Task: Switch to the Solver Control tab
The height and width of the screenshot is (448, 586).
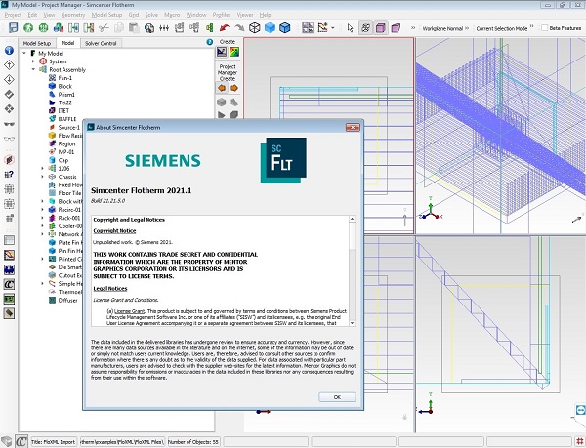Action: pyautogui.click(x=103, y=43)
